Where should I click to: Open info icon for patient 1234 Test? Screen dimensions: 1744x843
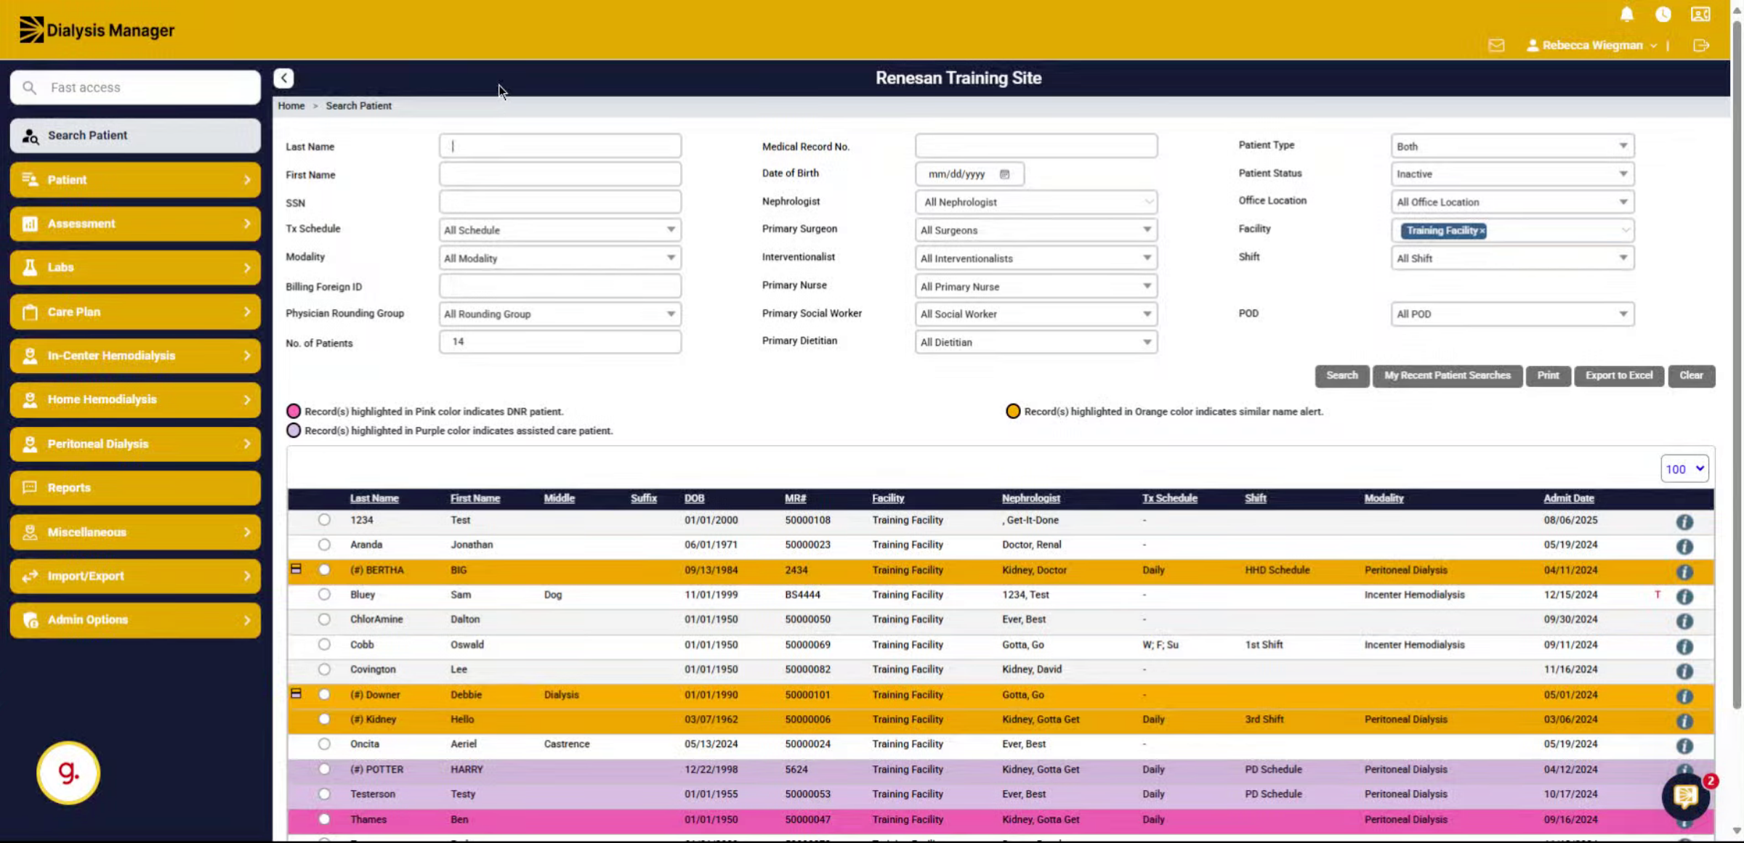pyautogui.click(x=1684, y=521)
